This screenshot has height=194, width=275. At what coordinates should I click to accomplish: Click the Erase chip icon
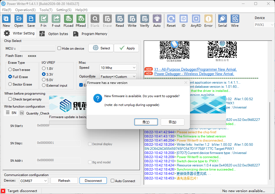(x=107, y=19)
